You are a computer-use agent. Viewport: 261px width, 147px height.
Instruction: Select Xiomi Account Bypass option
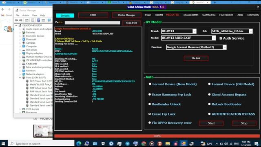coord(209,94)
